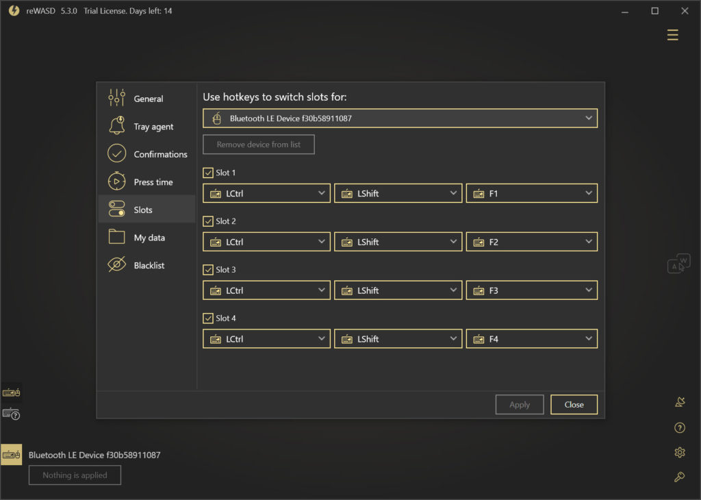Select the Slots tab
Viewport: 701px width, 500px height.
(x=147, y=210)
